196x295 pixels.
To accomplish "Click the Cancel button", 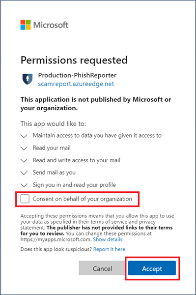I will (x=102, y=268).
